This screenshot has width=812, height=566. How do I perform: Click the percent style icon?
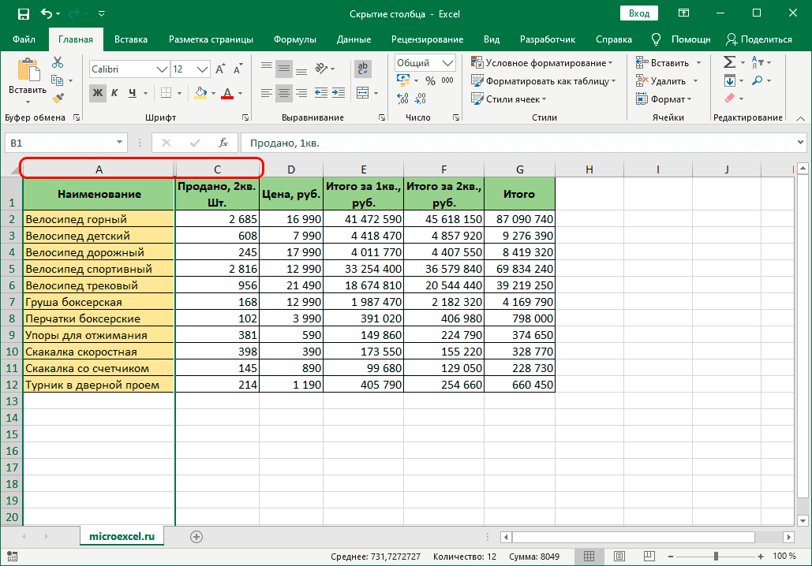pos(430,80)
